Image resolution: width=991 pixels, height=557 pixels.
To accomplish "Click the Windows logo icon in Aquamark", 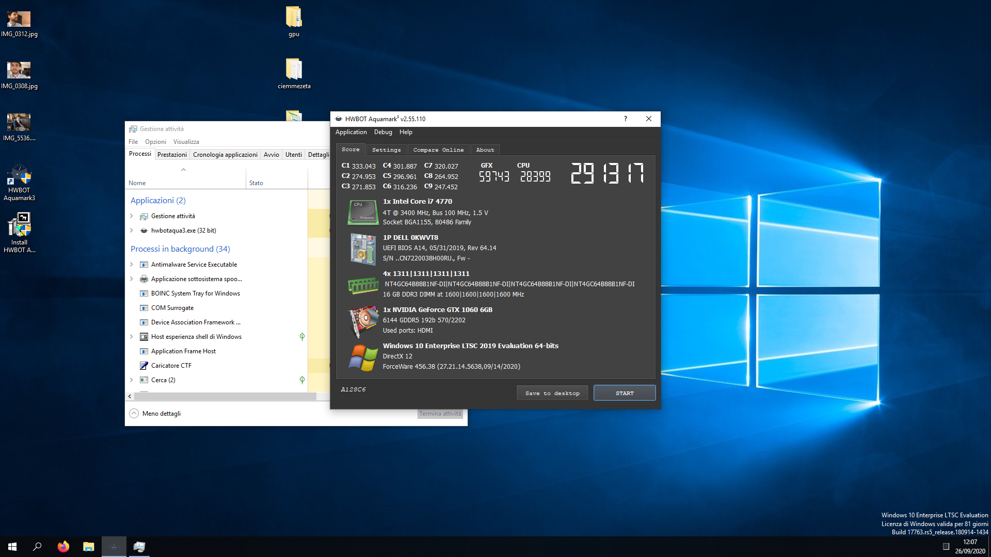I will tap(363, 357).
